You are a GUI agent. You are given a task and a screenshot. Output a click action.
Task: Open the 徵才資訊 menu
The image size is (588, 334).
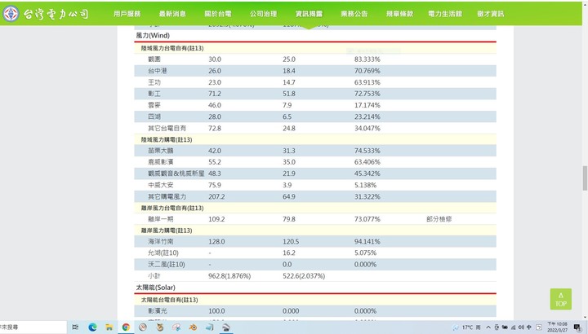pos(491,14)
